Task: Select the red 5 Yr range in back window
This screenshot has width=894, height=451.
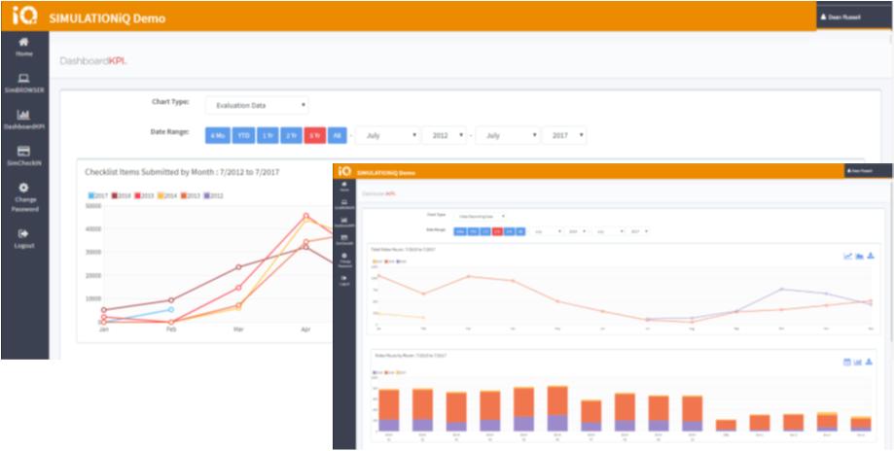Action: coord(315,135)
